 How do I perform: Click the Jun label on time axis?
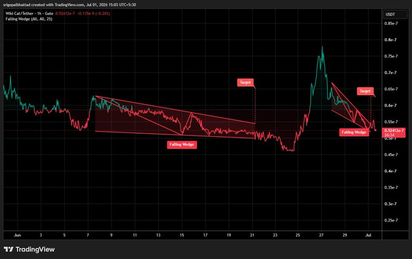pos(17,235)
